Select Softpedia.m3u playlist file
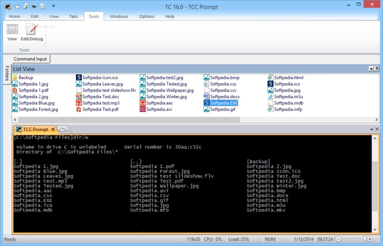 click(285, 97)
